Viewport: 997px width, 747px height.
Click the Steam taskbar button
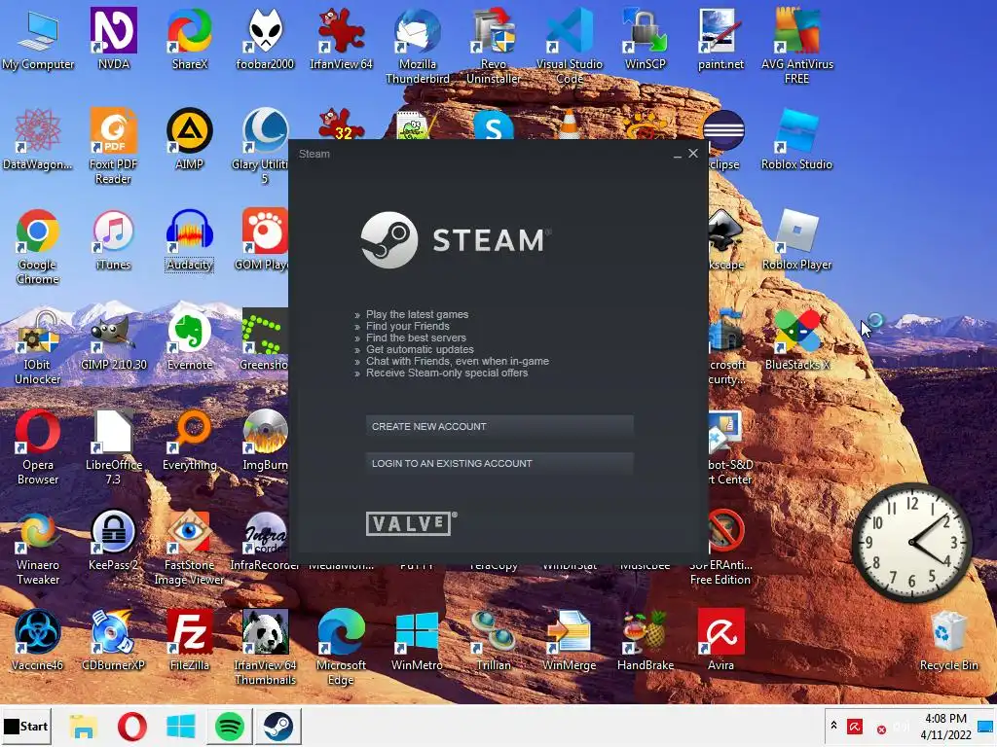pos(277,726)
